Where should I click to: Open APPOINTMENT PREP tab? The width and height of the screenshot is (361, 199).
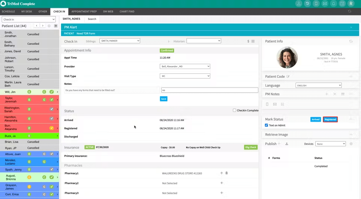pos(84,12)
